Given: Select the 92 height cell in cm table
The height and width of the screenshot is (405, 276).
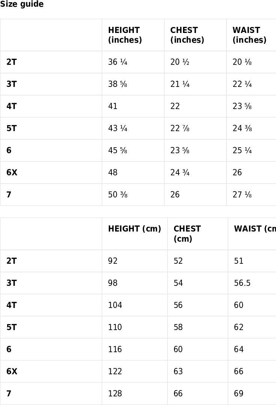Looking at the screenshot, I should [113, 261].
